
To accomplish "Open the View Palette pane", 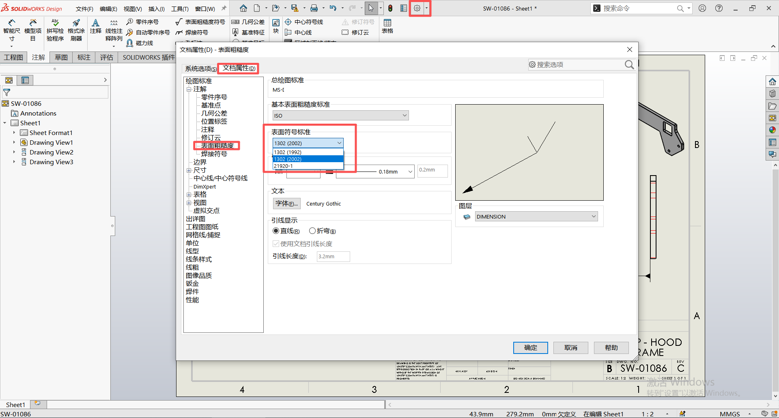I will click(773, 118).
